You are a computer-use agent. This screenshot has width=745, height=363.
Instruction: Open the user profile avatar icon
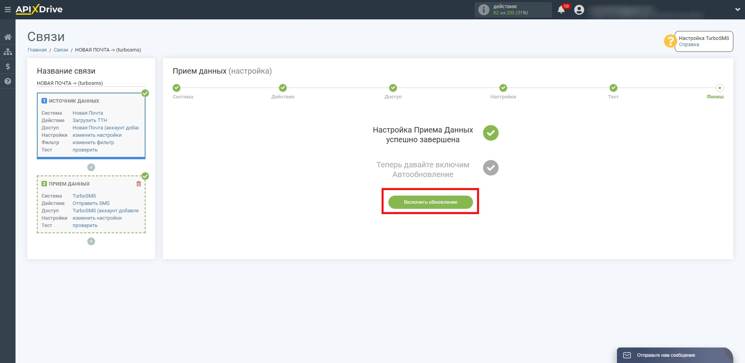tap(579, 10)
